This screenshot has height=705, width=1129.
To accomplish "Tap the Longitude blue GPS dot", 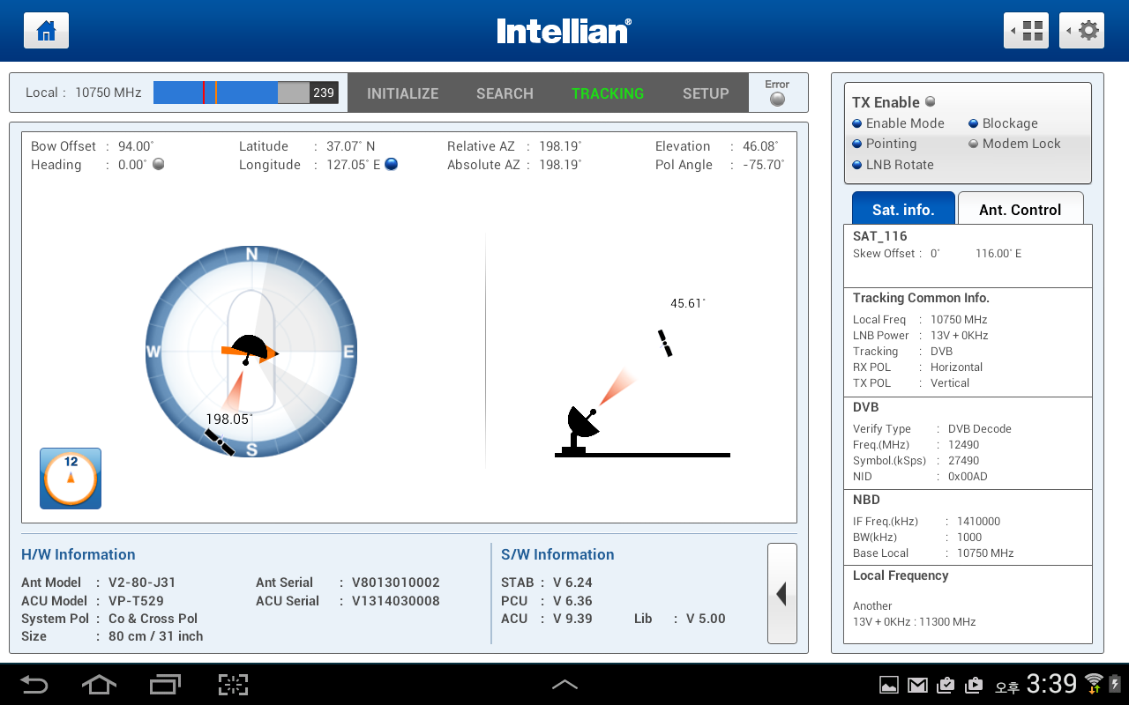I will click(x=392, y=164).
